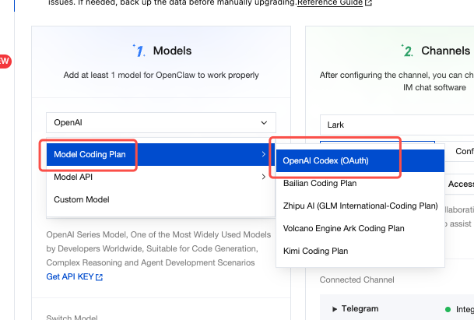Choose Zhipu AI GLM International-Coding Plan
Viewport: 474px width, 320px height.
click(x=360, y=206)
